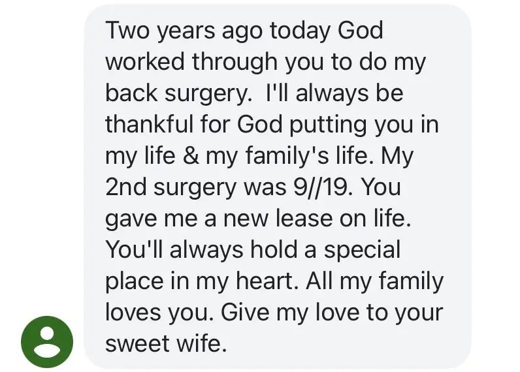This screenshot has height=372, width=520.
Task: Click the phrase "I'll always be"
Action: tap(334, 93)
